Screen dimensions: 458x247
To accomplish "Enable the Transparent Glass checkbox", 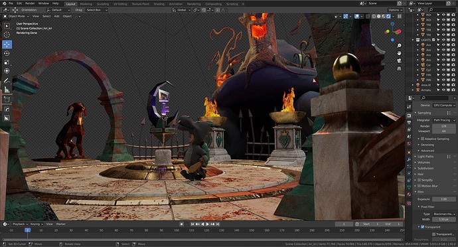I will point(433,234).
